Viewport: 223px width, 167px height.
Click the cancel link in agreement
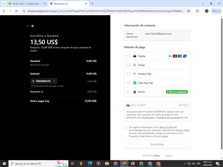click(x=165, y=136)
